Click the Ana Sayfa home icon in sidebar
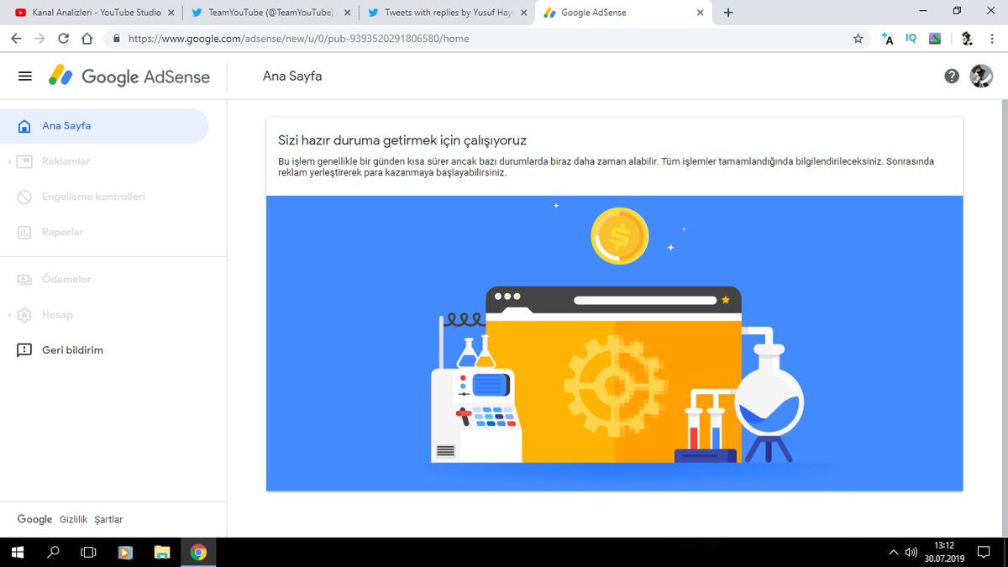1008x567 pixels. pyautogui.click(x=24, y=126)
